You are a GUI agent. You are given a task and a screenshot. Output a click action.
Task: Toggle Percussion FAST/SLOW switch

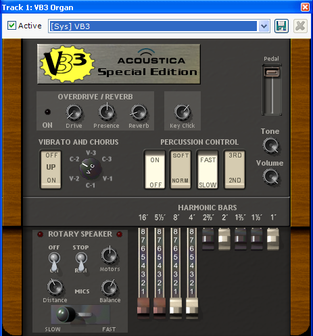coord(208,169)
